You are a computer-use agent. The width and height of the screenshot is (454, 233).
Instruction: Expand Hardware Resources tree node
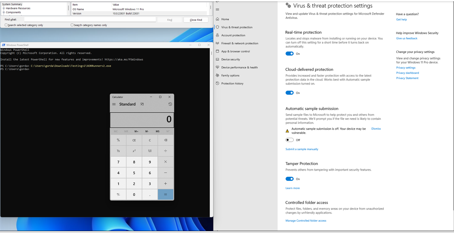pyautogui.click(x=4, y=8)
